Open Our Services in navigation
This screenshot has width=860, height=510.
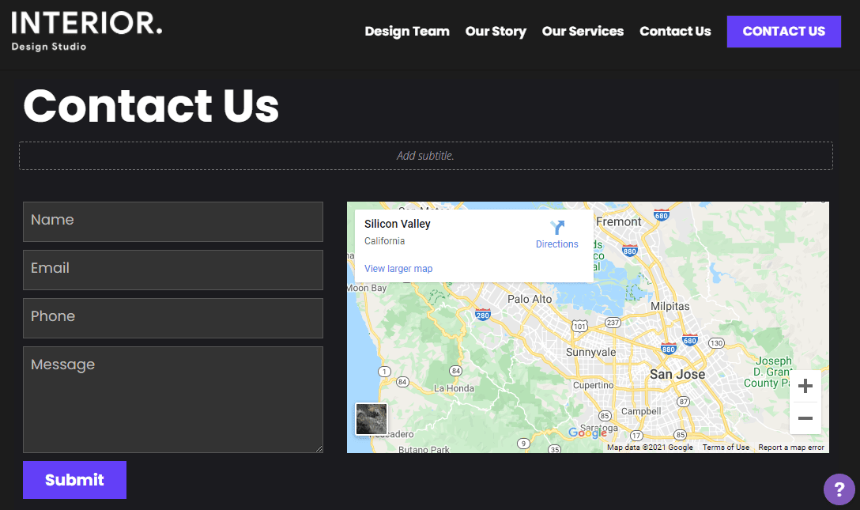click(x=583, y=32)
